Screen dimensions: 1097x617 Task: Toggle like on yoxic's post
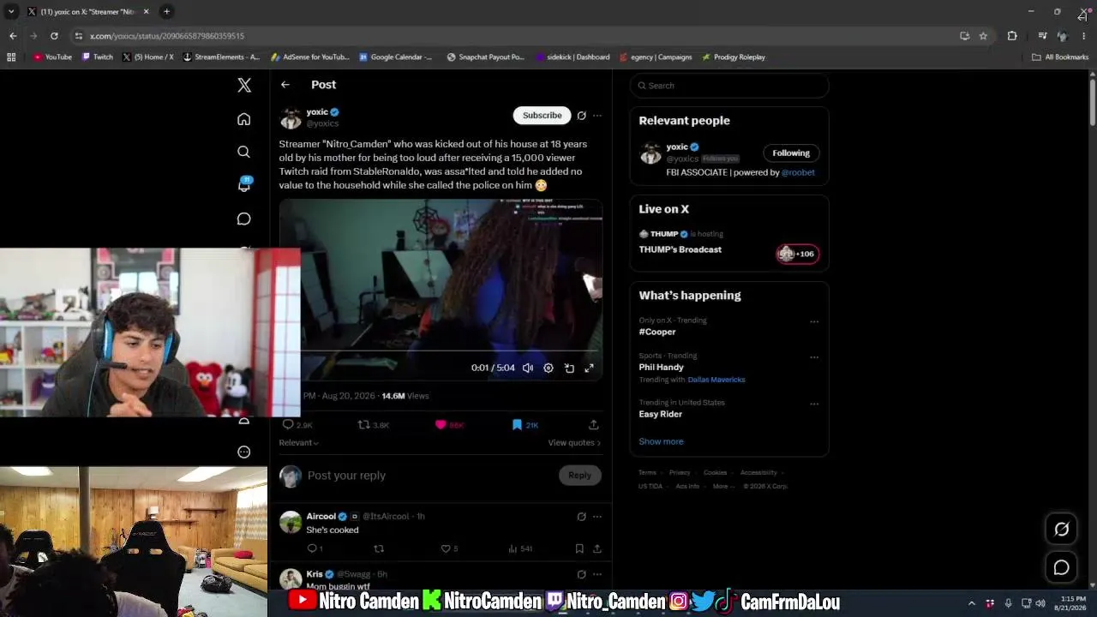click(441, 424)
